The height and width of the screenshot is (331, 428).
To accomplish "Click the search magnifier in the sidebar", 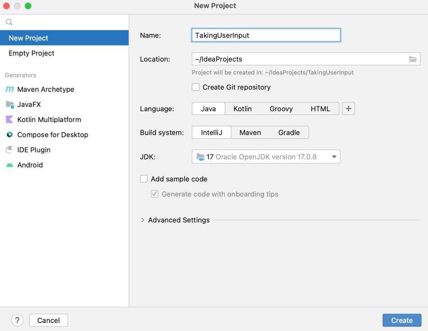I will (x=9, y=22).
